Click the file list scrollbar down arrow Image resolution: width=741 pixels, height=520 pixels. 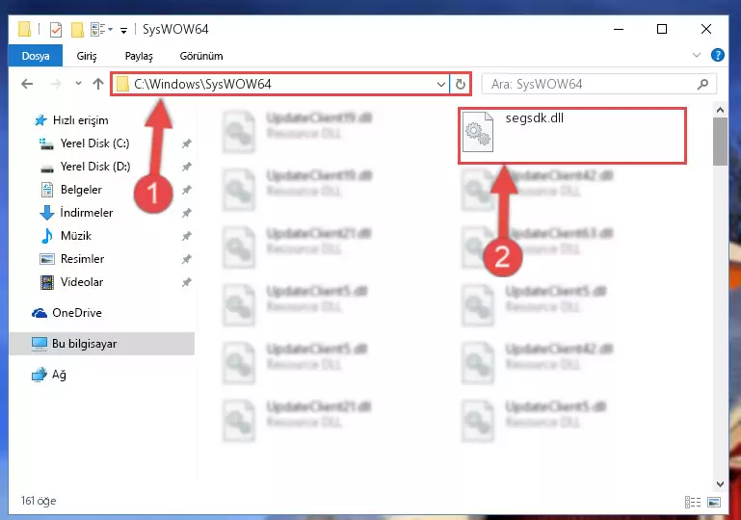720,484
